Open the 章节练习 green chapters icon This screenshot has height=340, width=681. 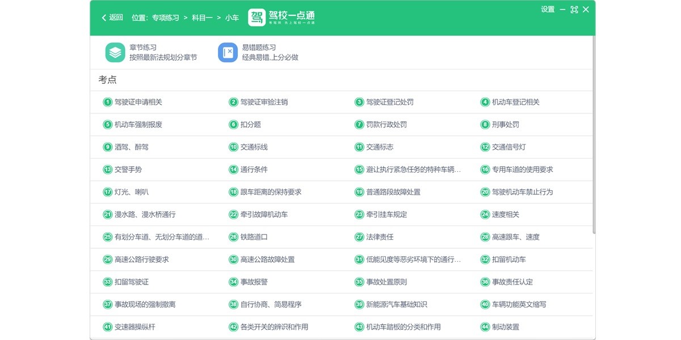pyautogui.click(x=114, y=52)
